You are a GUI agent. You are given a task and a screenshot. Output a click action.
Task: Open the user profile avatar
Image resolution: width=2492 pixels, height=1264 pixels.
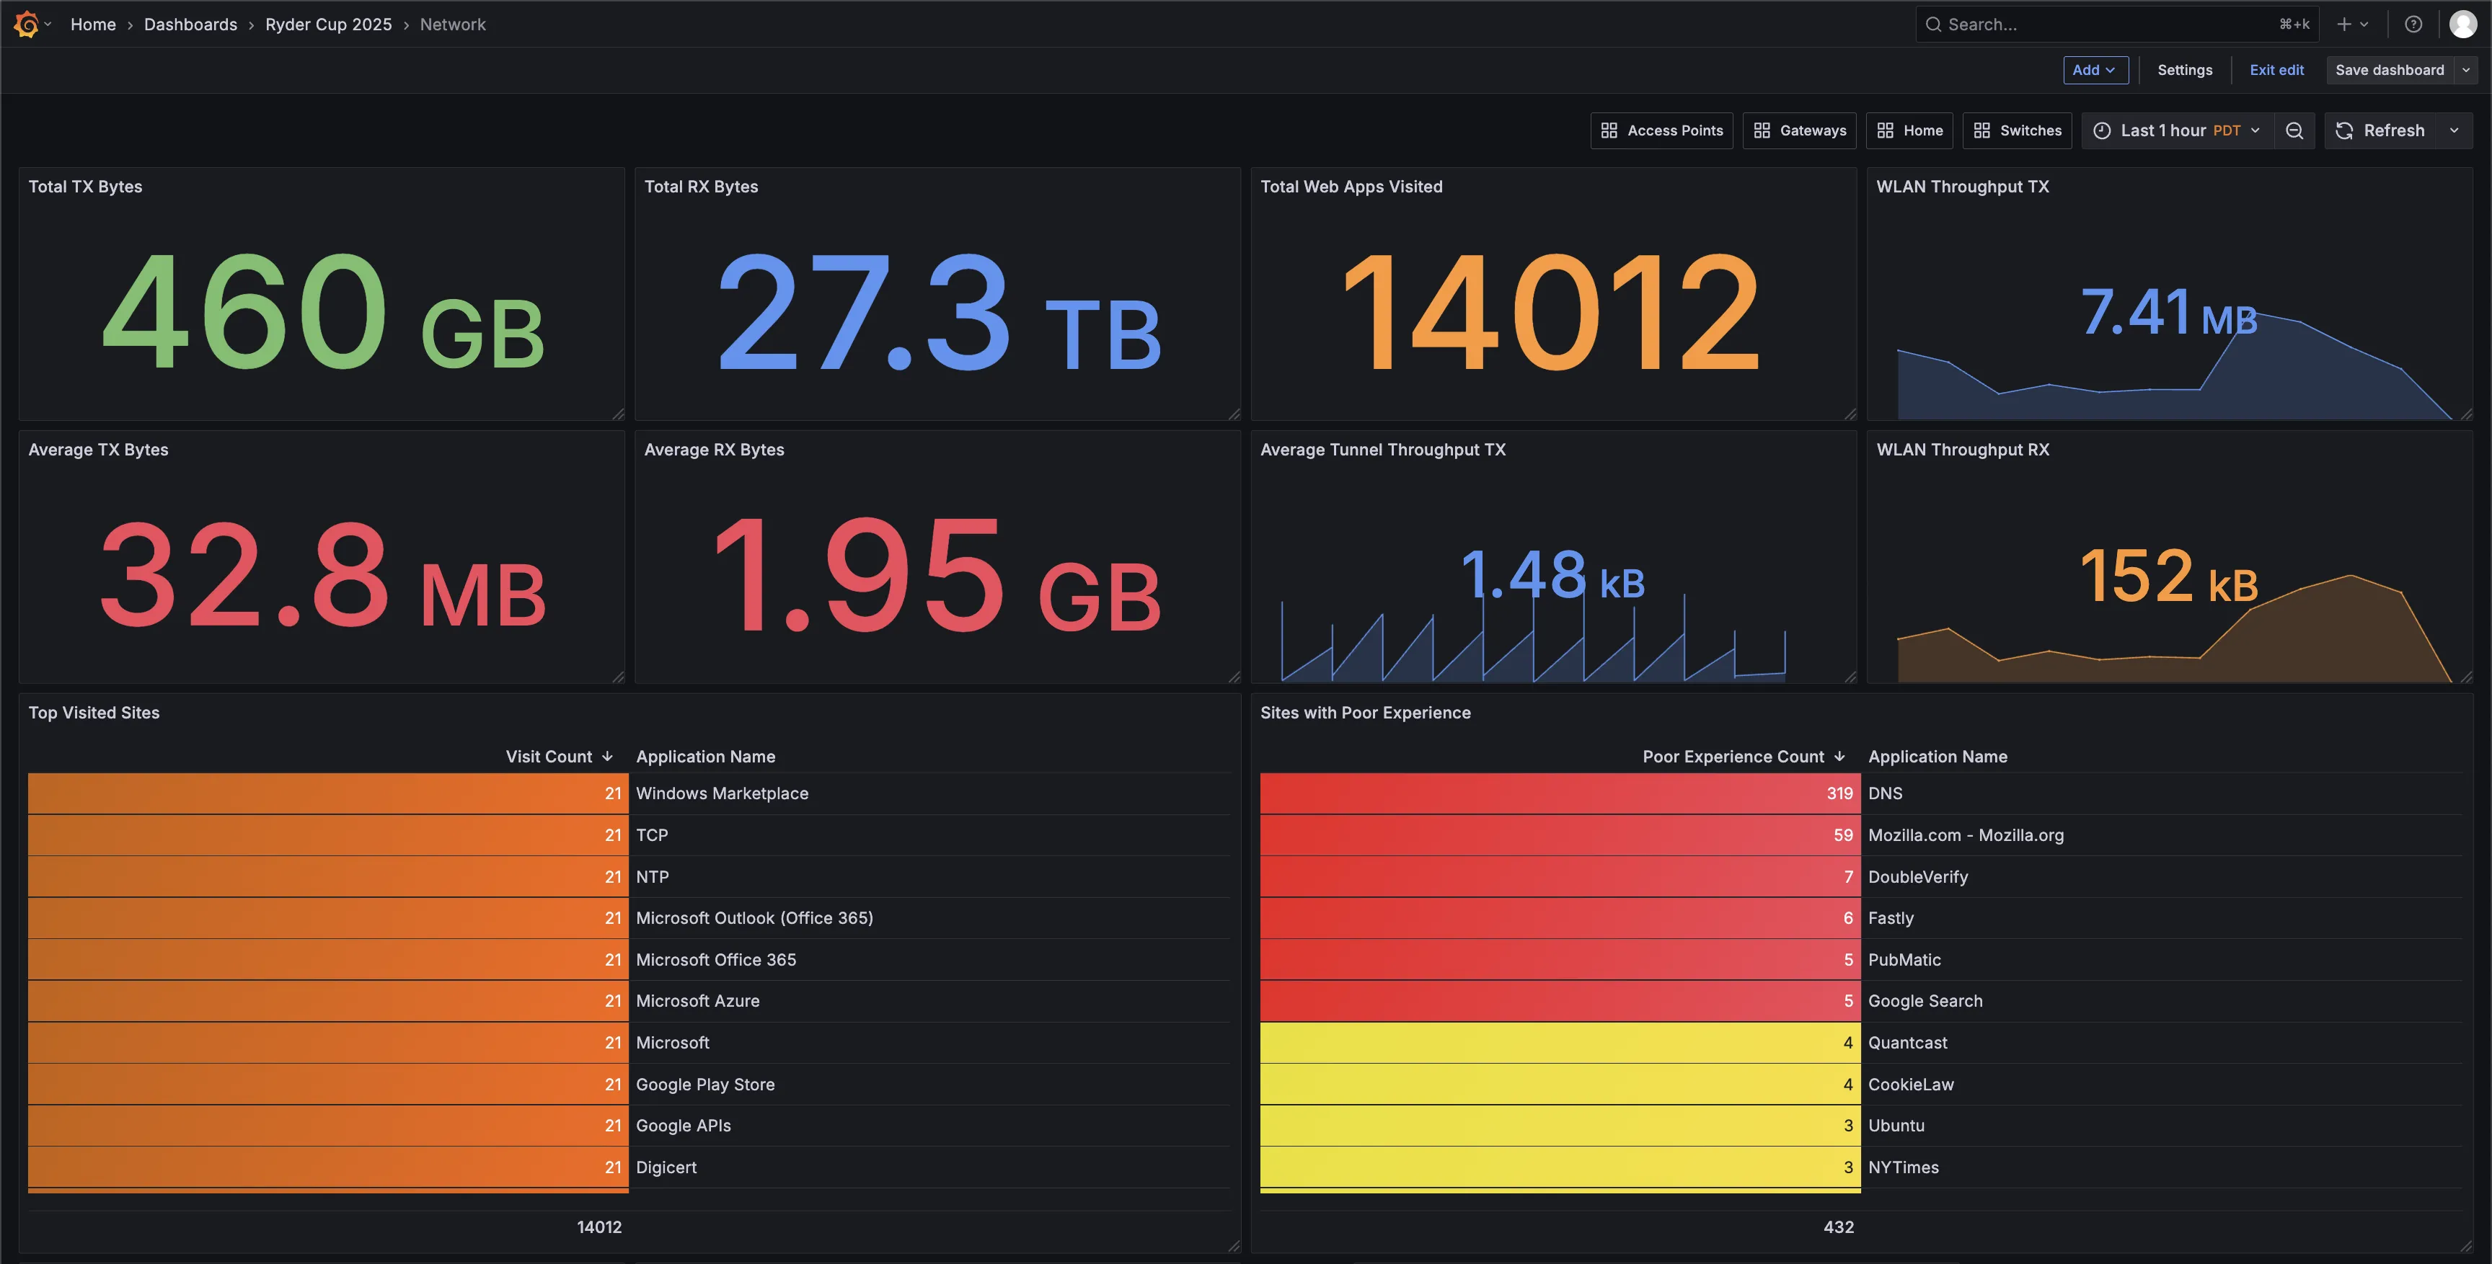point(2462,25)
